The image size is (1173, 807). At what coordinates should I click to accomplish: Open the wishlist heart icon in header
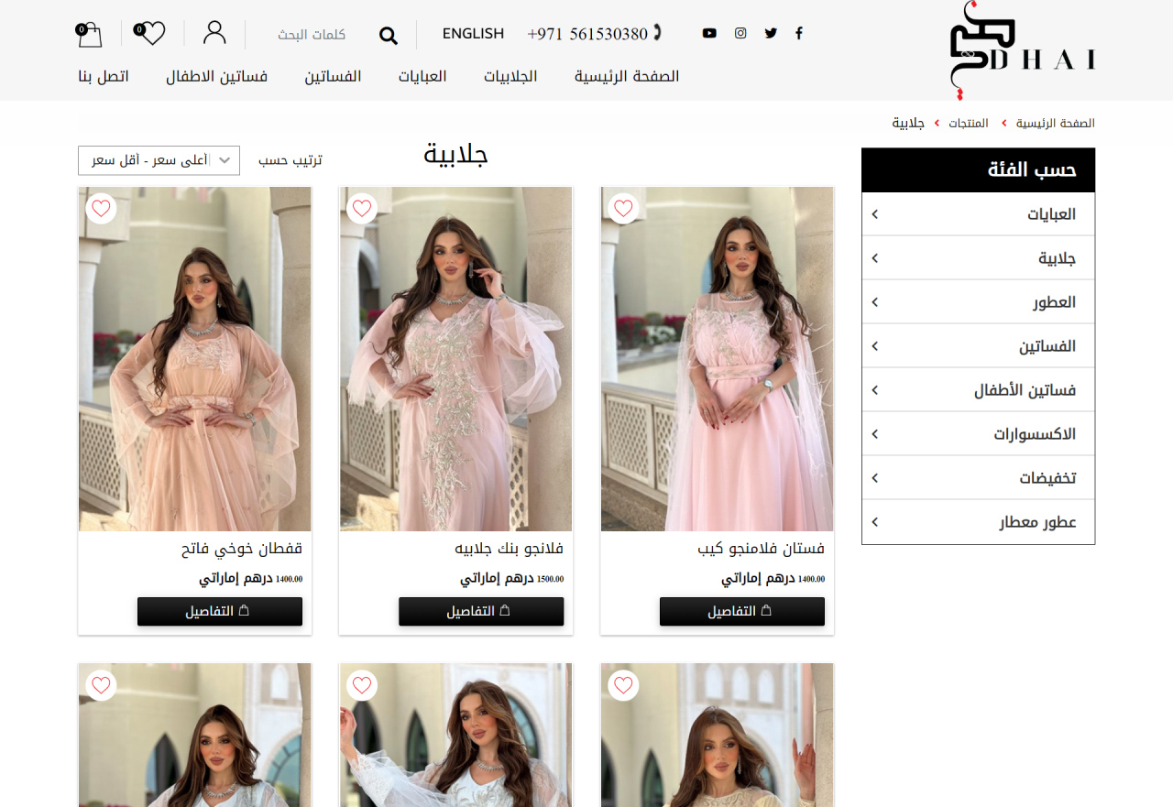point(149,34)
